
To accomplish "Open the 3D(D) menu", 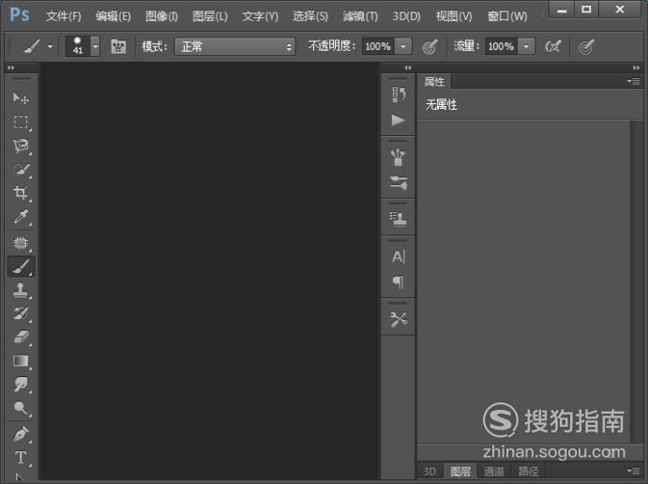I will click(407, 17).
